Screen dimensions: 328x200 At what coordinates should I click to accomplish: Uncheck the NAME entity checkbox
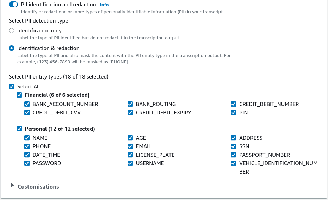(27, 138)
